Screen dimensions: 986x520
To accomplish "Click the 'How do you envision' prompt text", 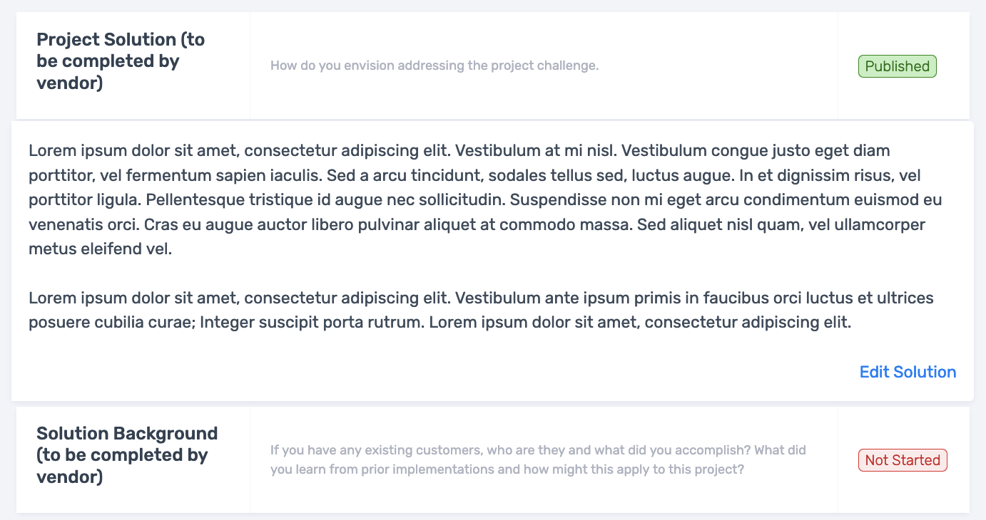I will tap(434, 66).
